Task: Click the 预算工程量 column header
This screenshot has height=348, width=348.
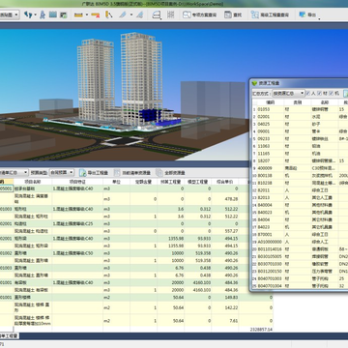Action: click(171, 182)
